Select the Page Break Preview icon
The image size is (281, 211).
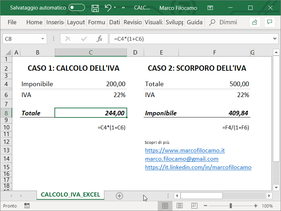(x=194, y=205)
